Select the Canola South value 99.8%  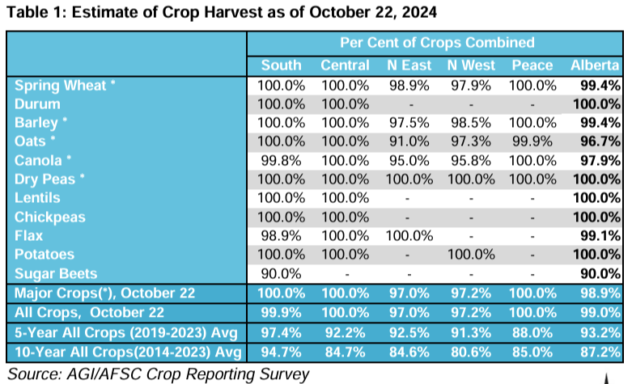(281, 160)
